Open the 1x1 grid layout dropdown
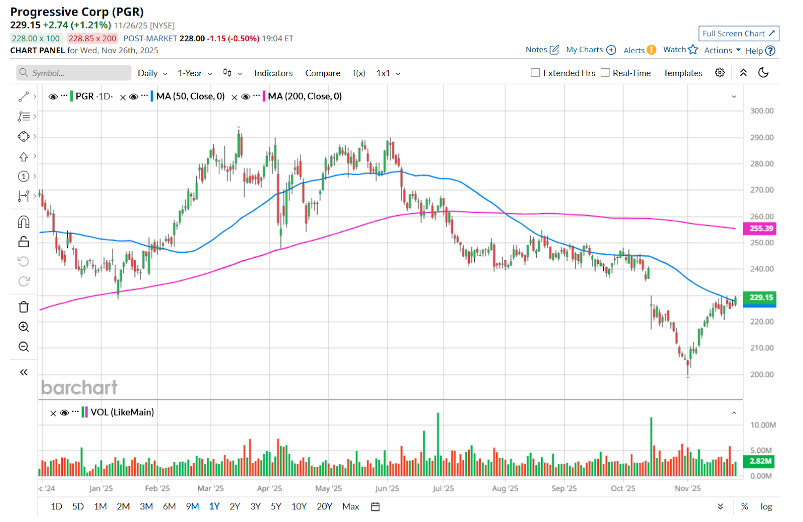 [x=389, y=73]
